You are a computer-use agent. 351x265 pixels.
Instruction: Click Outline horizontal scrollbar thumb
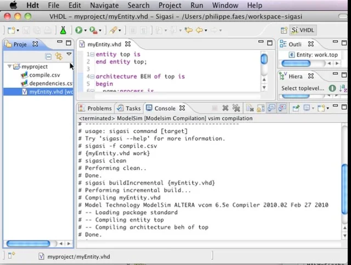(x=296, y=64)
